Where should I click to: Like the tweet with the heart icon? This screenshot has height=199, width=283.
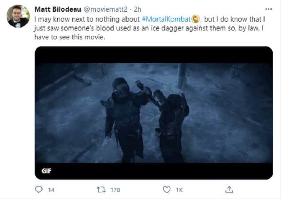pyautogui.click(x=166, y=190)
